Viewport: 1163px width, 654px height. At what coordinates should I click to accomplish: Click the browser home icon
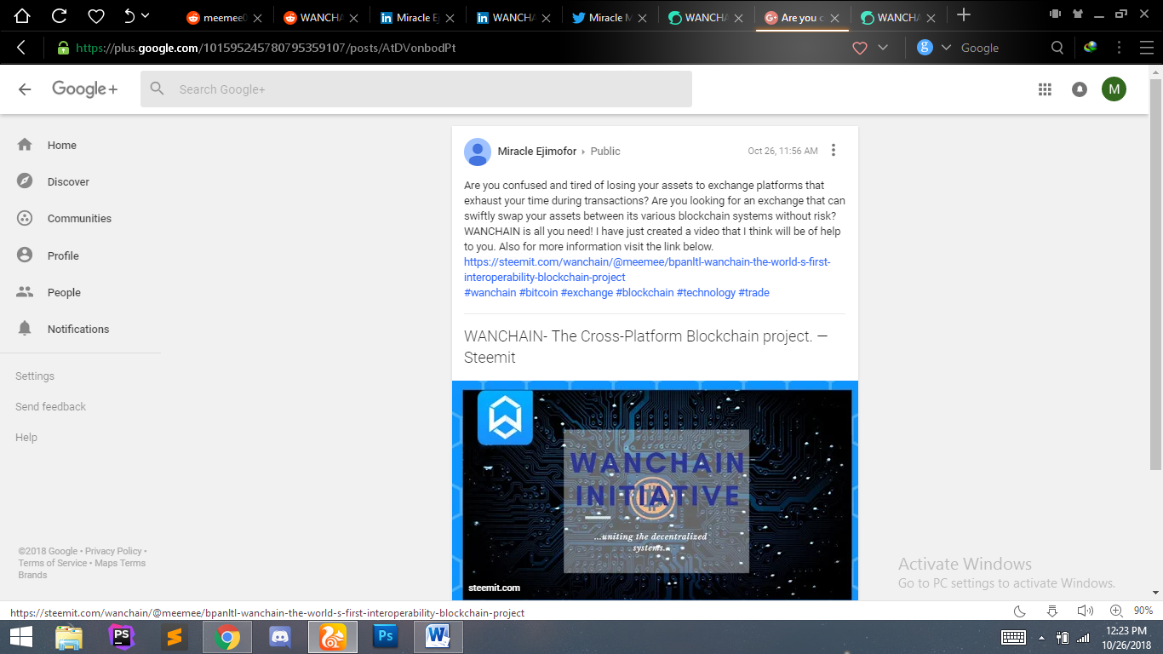22,15
